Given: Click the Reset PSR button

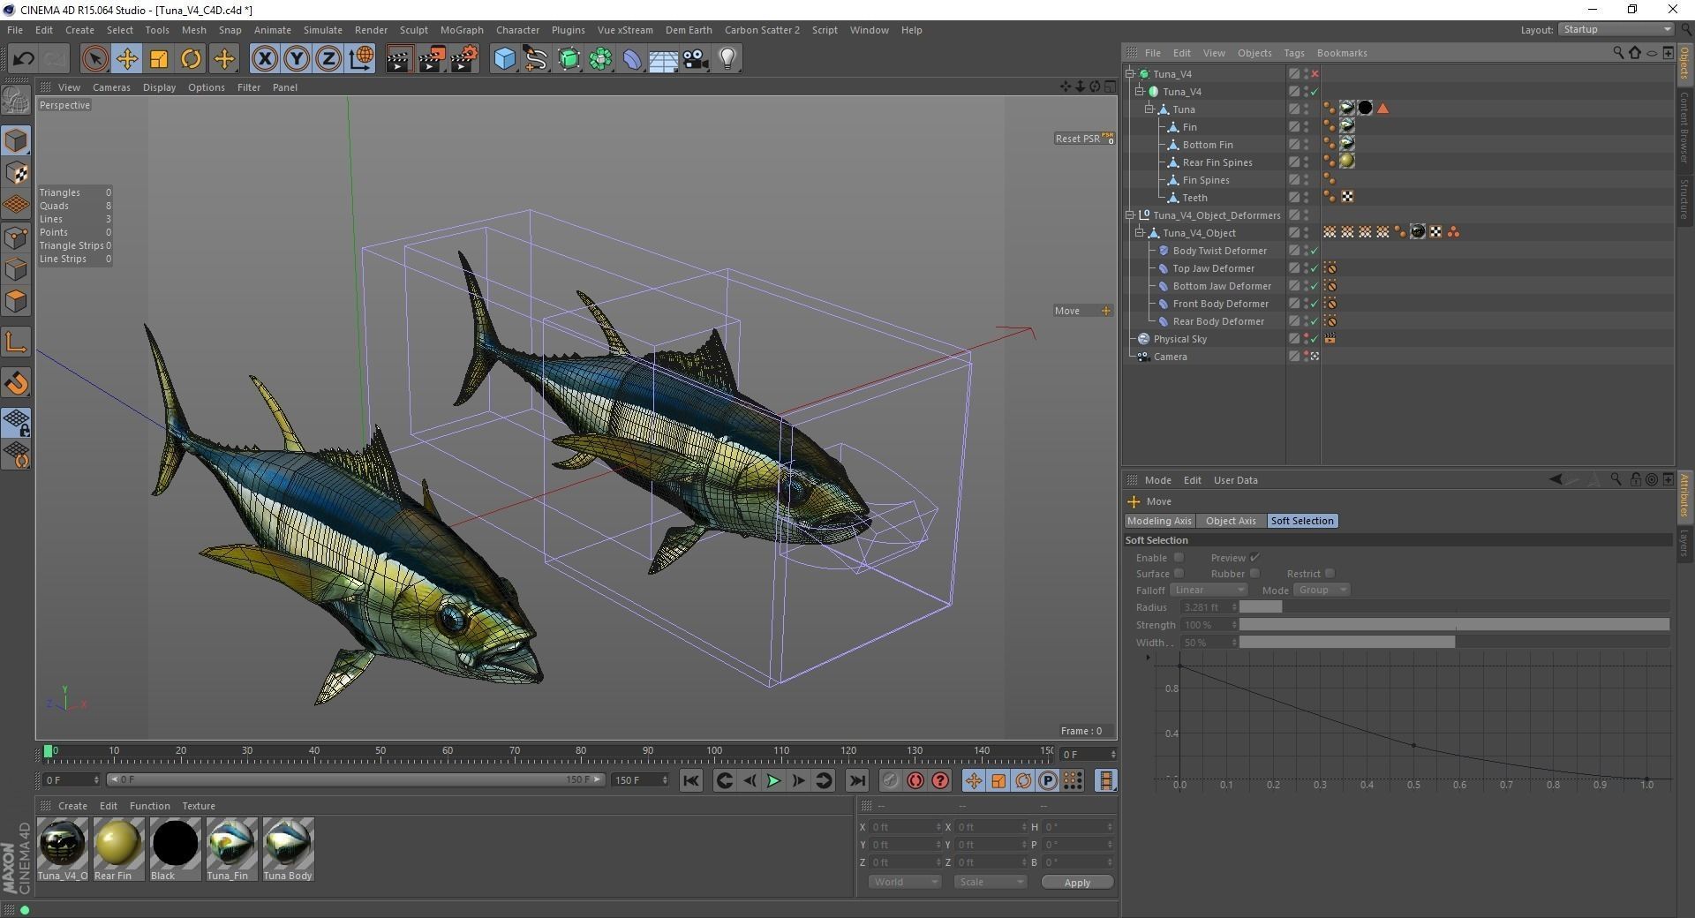Looking at the screenshot, I should [1084, 139].
